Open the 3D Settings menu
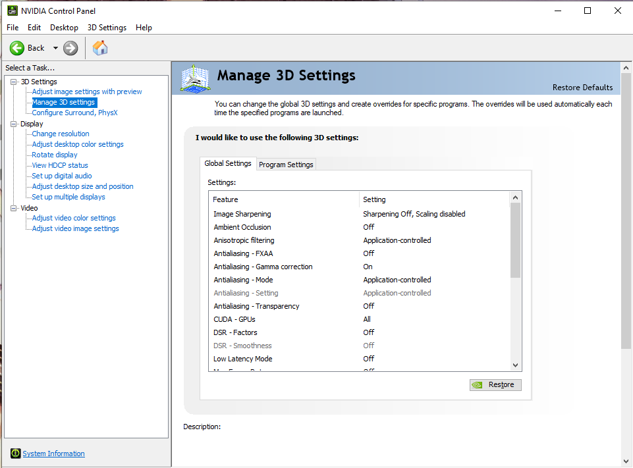This screenshot has width=633, height=468. (107, 28)
